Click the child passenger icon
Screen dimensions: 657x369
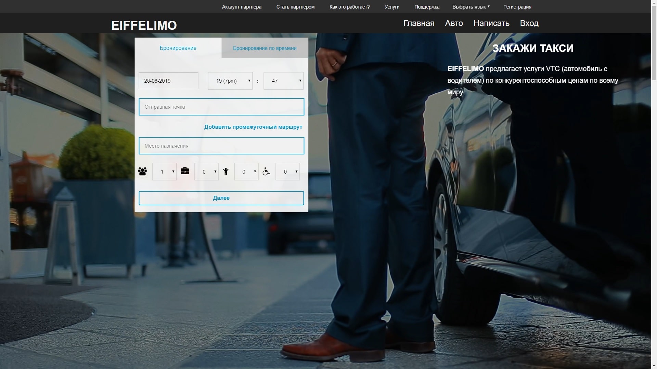click(x=226, y=172)
